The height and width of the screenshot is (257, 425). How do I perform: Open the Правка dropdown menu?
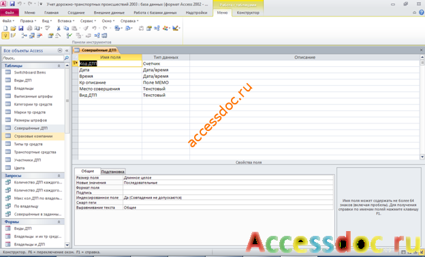pos(28,21)
